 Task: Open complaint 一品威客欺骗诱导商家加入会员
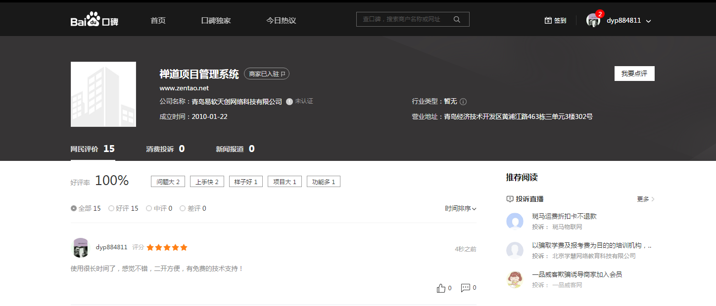coord(577,274)
